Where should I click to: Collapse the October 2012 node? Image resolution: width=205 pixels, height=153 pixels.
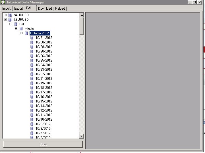click(21, 33)
